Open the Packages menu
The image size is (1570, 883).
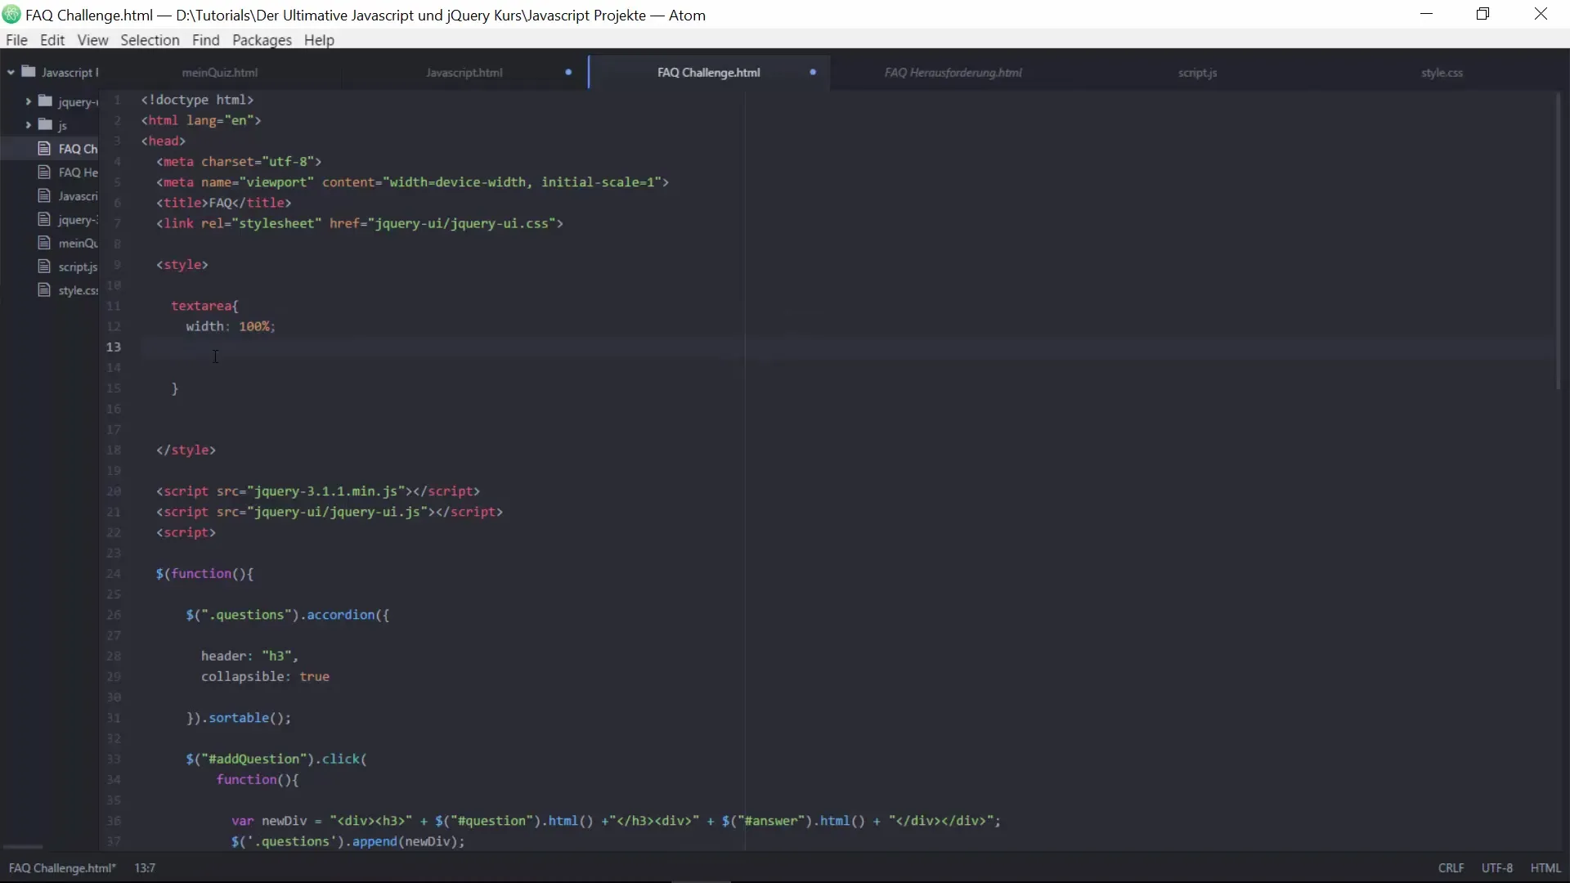(x=262, y=40)
